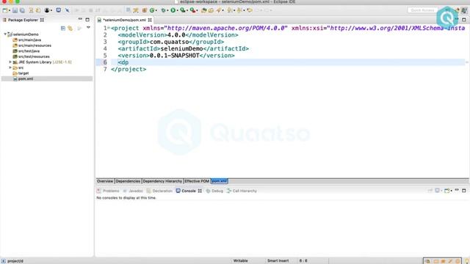The width and height of the screenshot is (470, 264).
Task: Click the Smart Insert status entry
Action: click(278, 261)
